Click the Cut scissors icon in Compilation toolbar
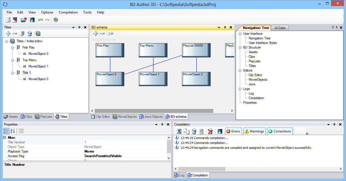This screenshot has width=346, height=181. [179, 131]
